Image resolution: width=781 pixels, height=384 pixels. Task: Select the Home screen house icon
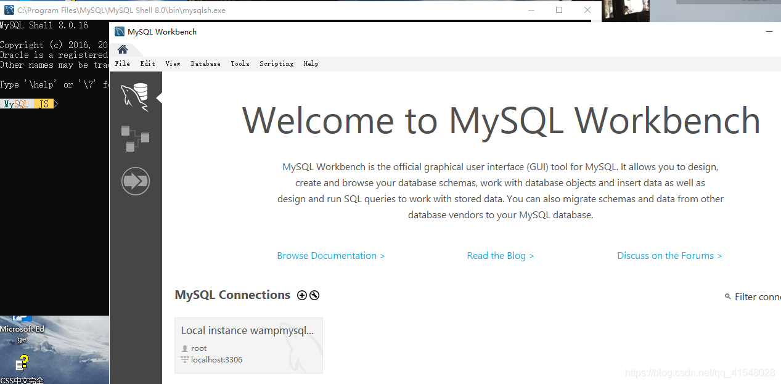click(121, 49)
